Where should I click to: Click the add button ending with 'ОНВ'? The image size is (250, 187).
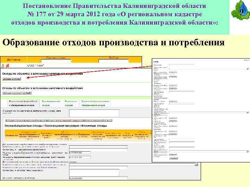17,93
